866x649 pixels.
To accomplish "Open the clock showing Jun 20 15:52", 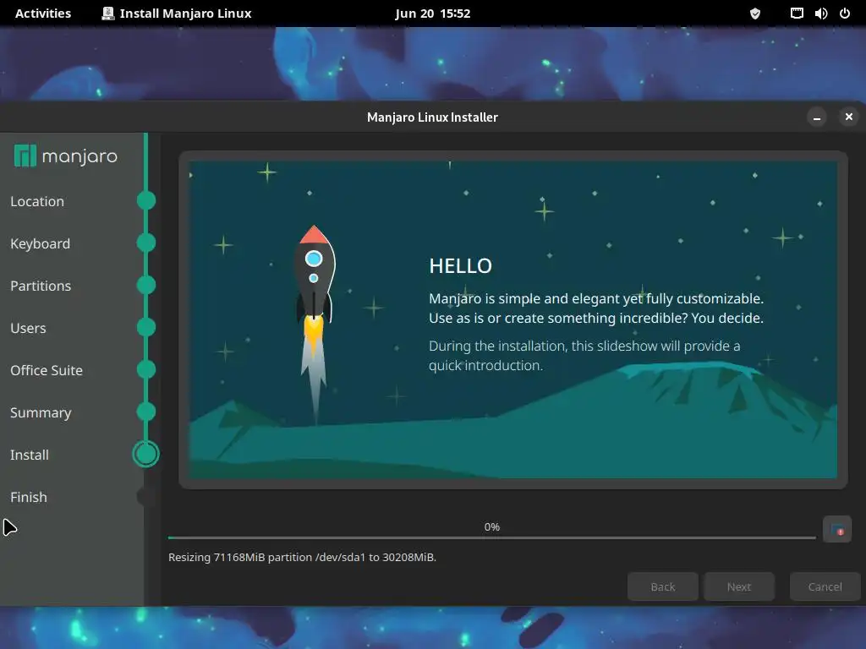I will 432,14.
